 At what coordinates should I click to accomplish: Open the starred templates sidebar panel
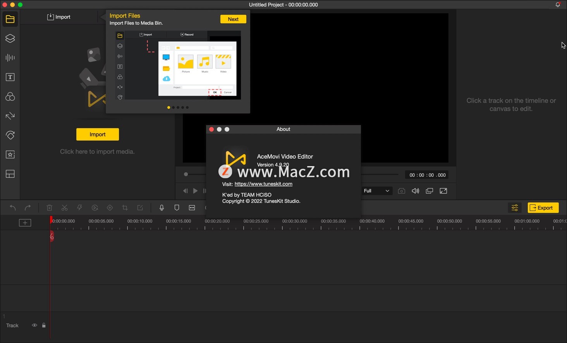(x=10, y=154)
